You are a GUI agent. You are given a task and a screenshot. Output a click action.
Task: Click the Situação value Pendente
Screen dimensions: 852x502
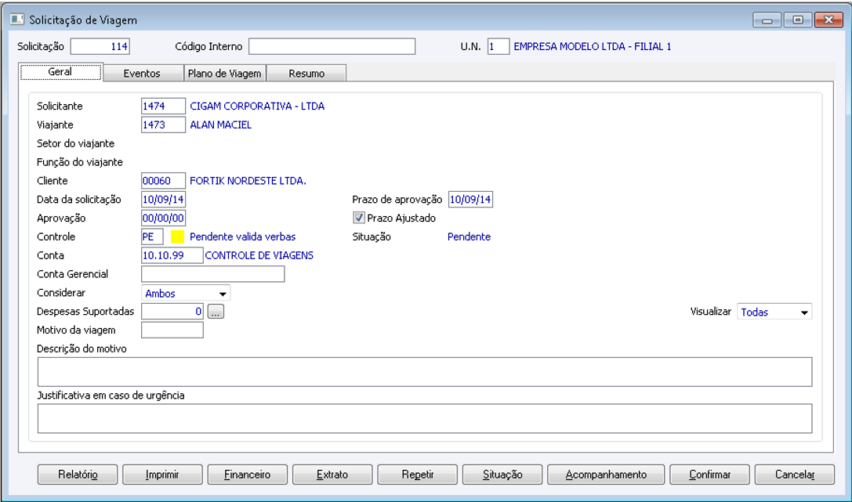[469, 237]
